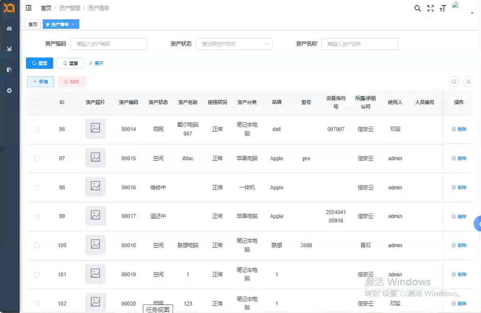Refresh the table with the round refresh icon
Screen dimensions: 481x313
pyautogui.click(x=468, y=82)
